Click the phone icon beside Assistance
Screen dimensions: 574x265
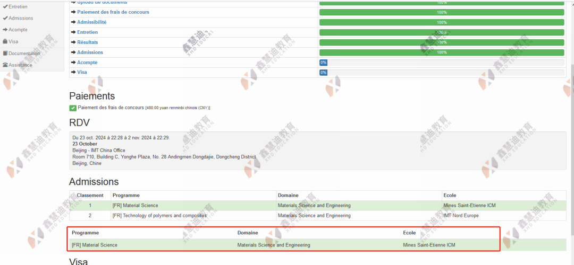pos(5,65)
